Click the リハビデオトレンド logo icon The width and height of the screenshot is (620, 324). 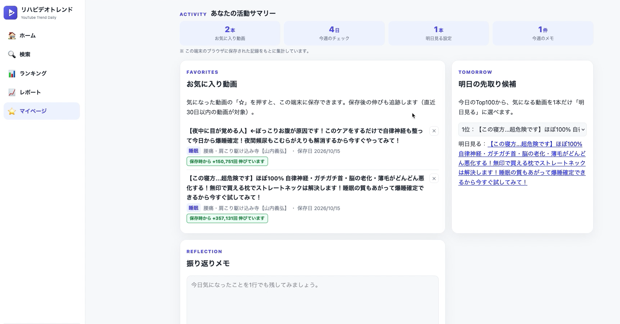(10, 13)
